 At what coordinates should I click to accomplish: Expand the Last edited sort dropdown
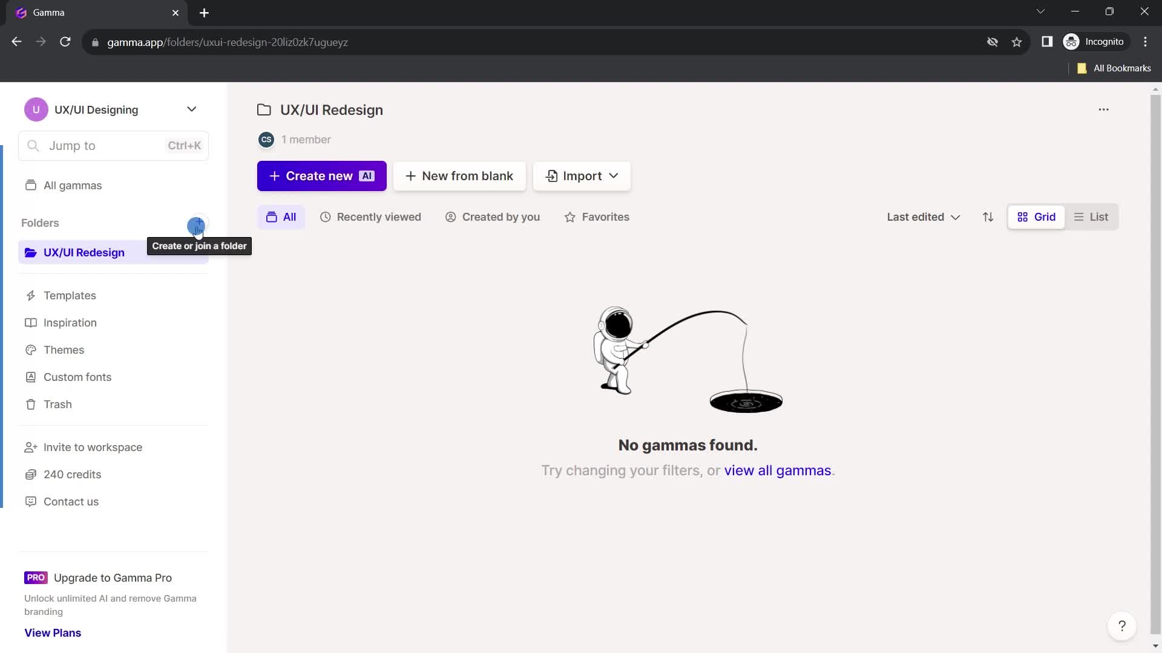pos(922,217)
